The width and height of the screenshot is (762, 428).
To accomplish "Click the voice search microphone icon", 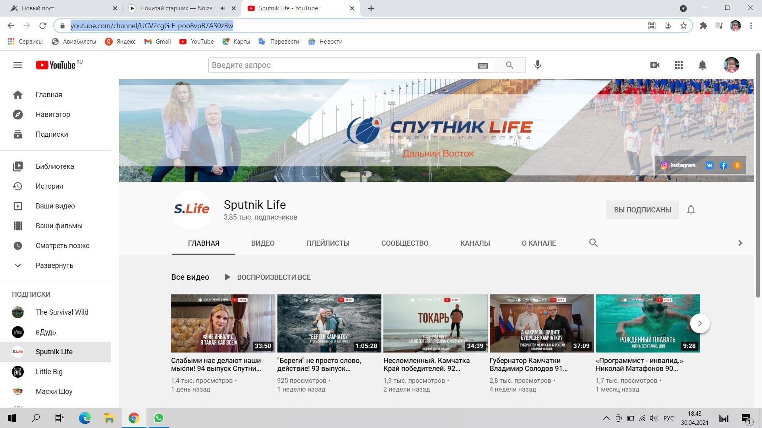I will [537, 65].
